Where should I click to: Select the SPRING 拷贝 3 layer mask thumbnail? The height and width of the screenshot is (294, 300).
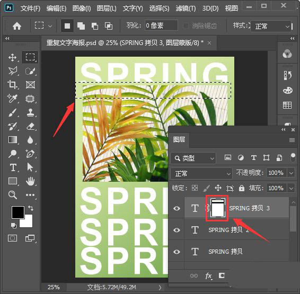click(x=217, y=208)
